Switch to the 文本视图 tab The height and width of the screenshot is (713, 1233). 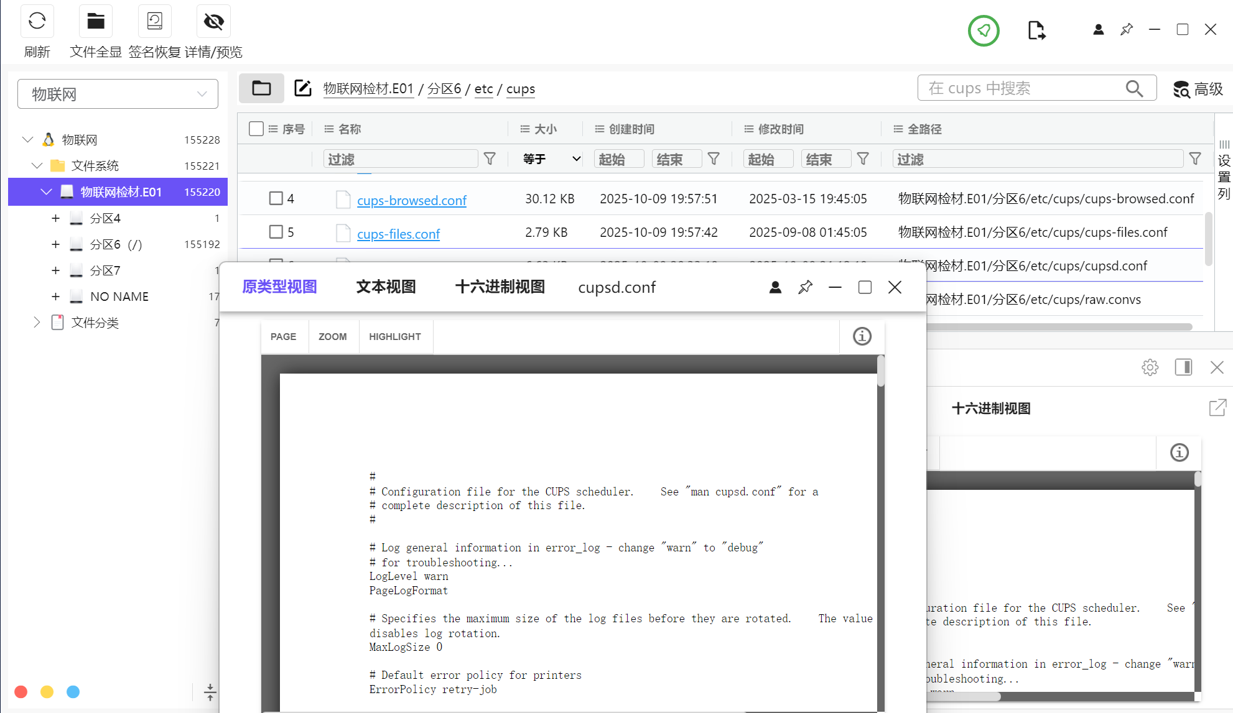(x=386, y=287)
